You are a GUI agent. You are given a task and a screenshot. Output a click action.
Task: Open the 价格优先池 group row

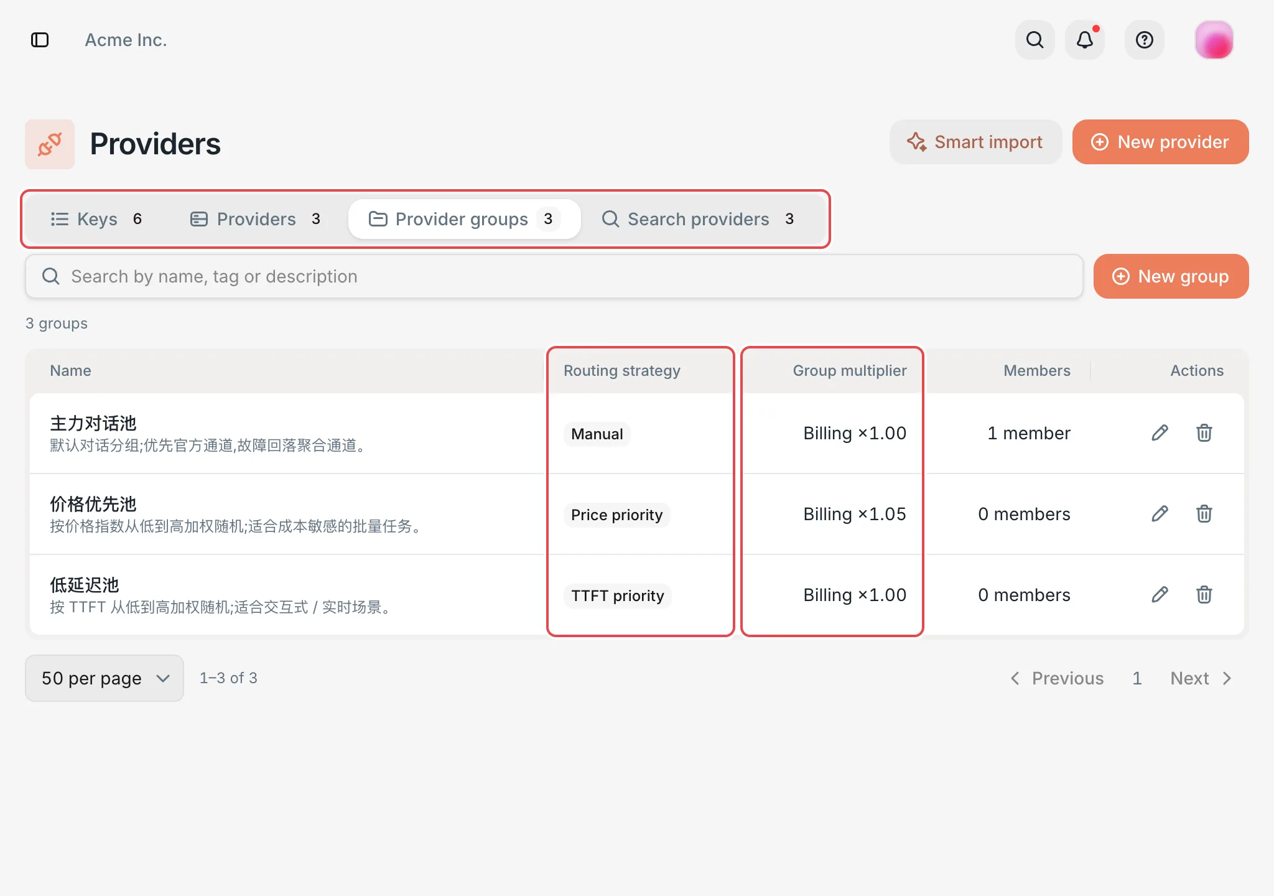(637, 514)
